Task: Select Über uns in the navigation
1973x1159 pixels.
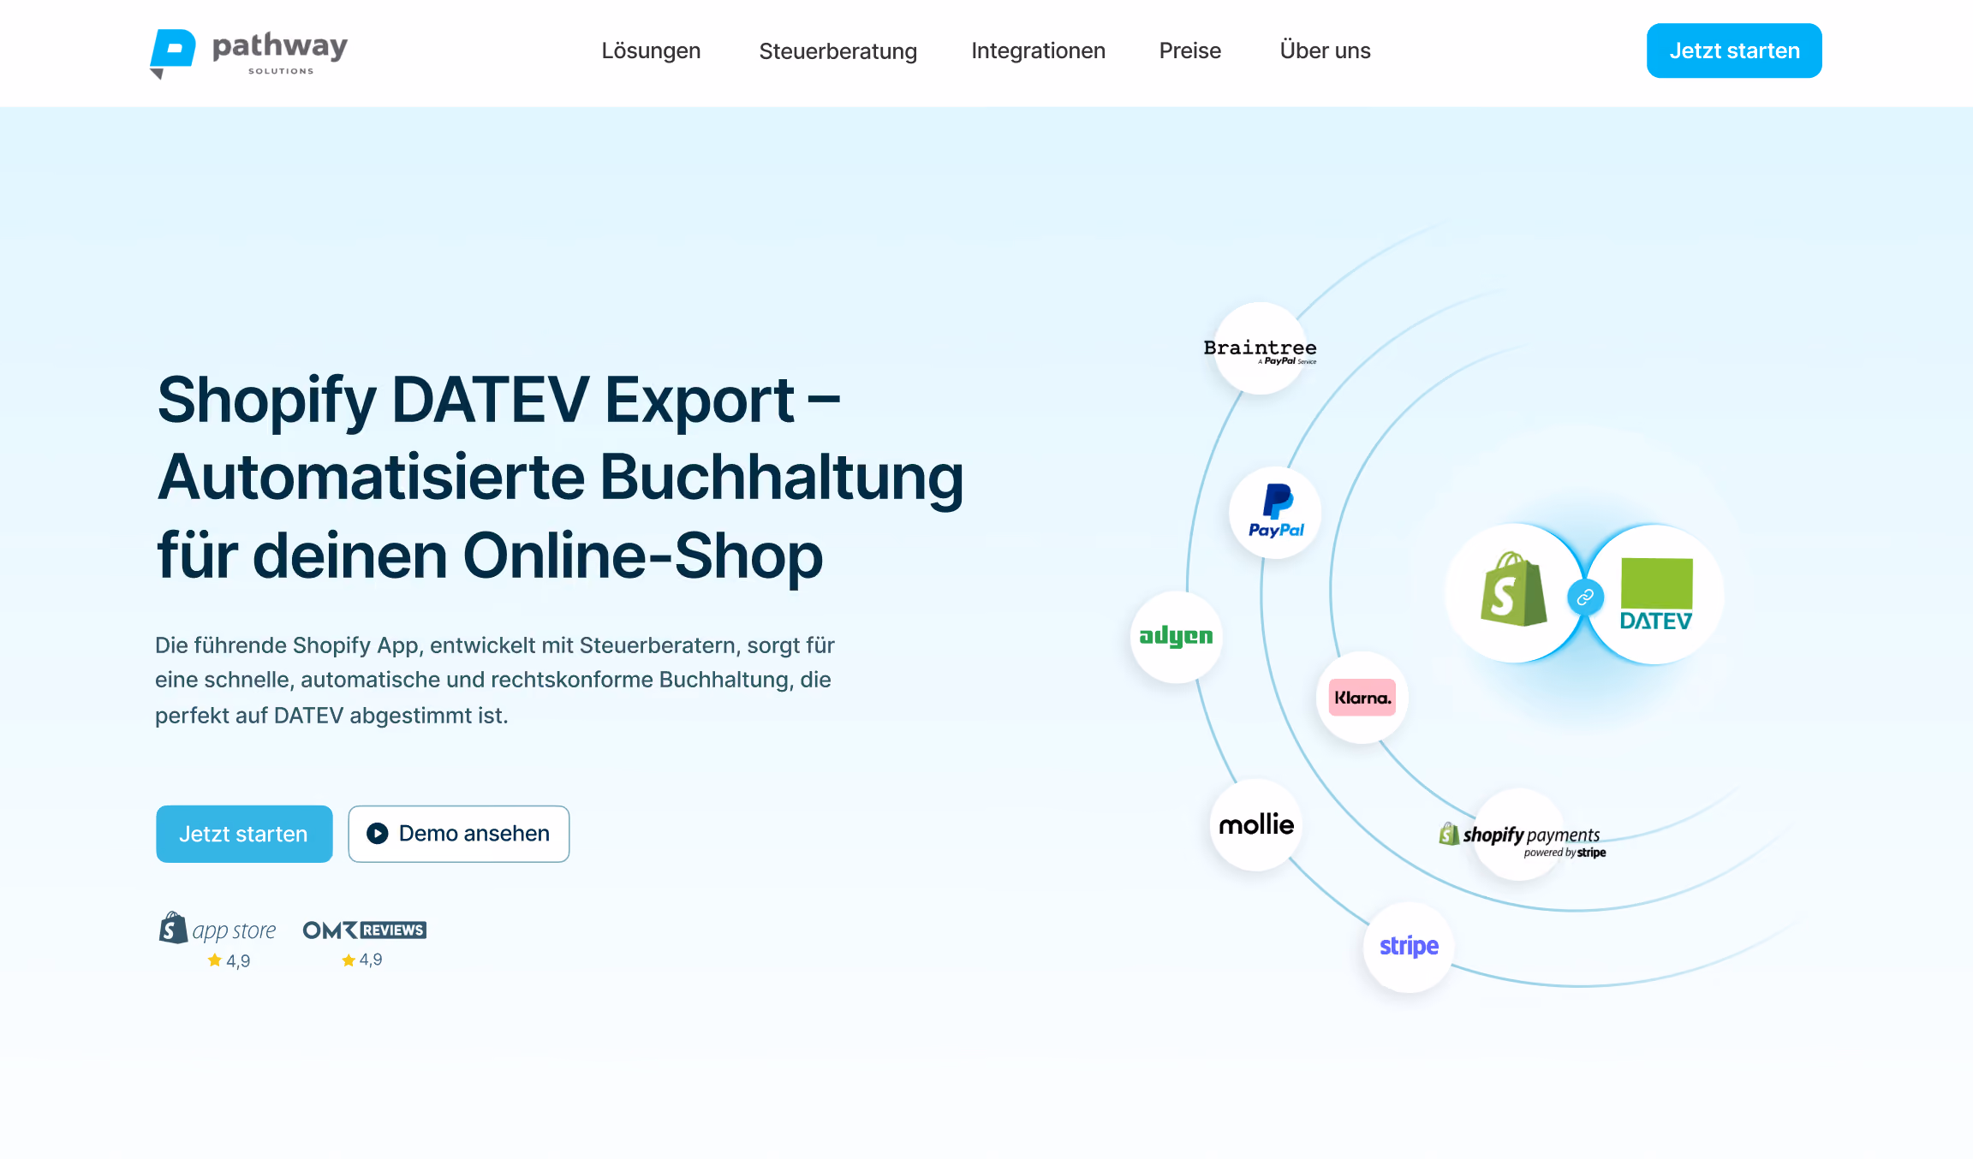Action: tap(1325, 51)
